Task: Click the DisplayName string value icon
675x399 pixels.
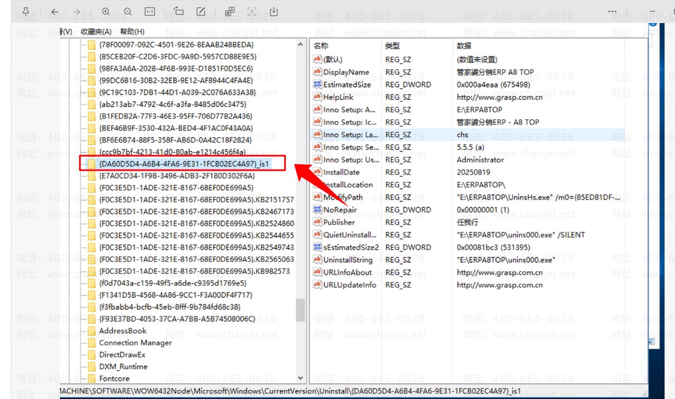Action: click(317, 72)
